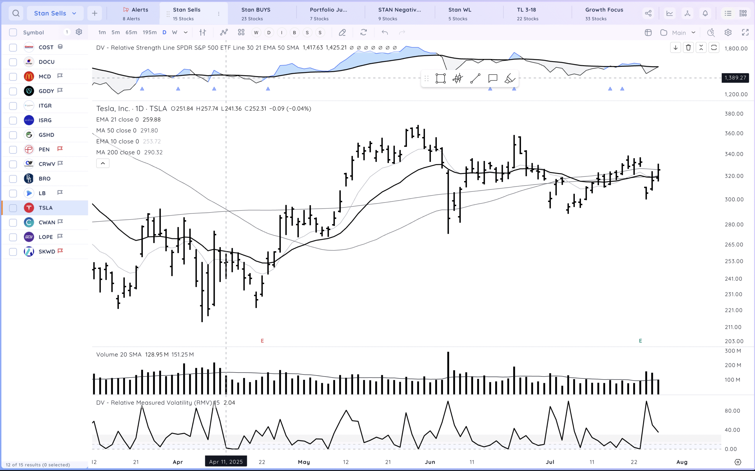
Task: Open the Stan Sells watchlist dropdown
Action: pos(55,13)
